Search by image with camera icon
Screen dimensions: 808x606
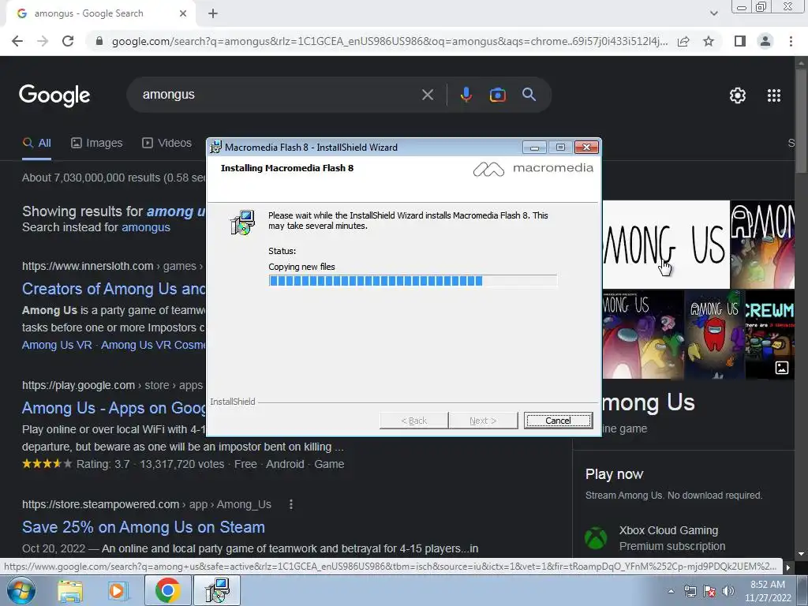point(497,95)
